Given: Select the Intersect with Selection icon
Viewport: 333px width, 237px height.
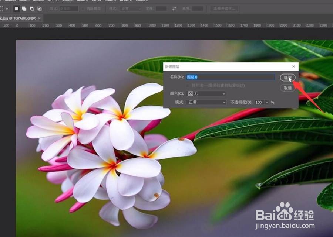Looking at the screenshot, I should point(40,9).
